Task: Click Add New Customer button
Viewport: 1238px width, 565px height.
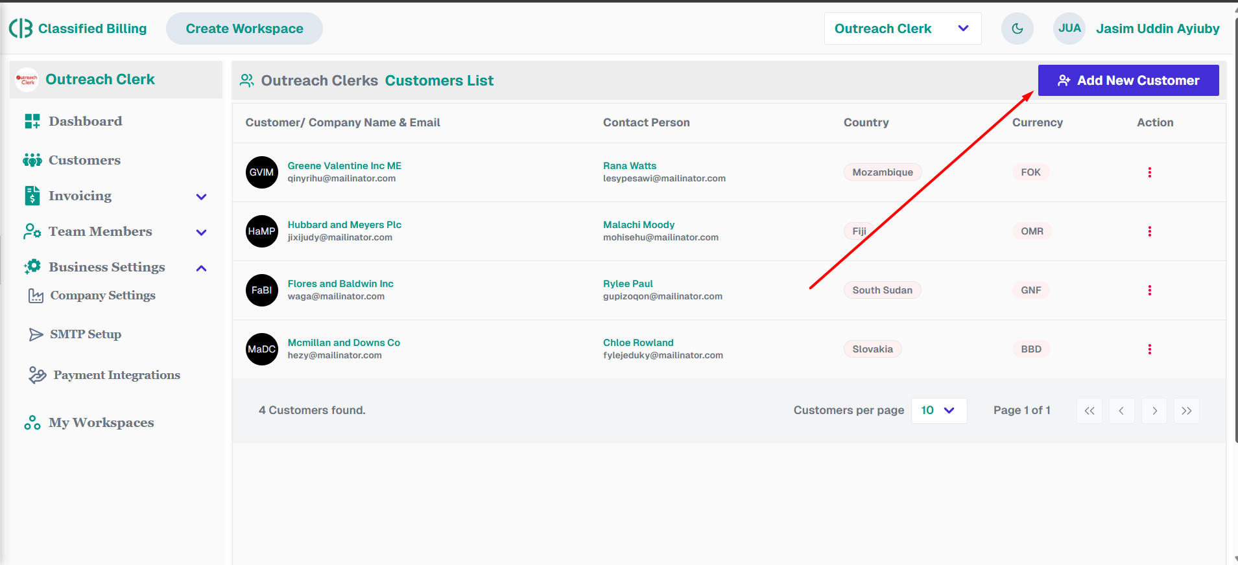Action: pos(1128,80)
